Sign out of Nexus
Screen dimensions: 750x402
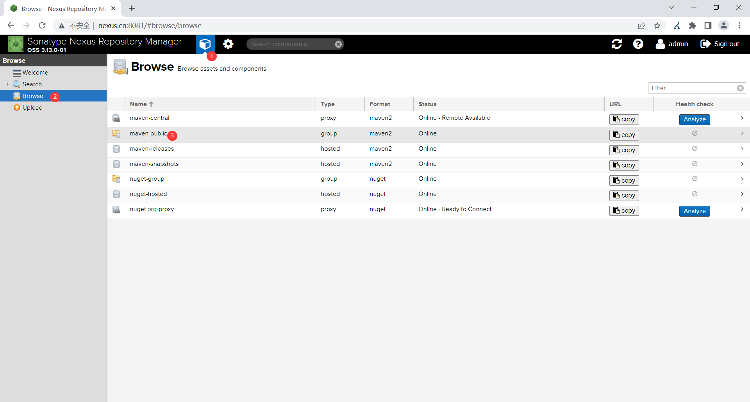[720, 44]
